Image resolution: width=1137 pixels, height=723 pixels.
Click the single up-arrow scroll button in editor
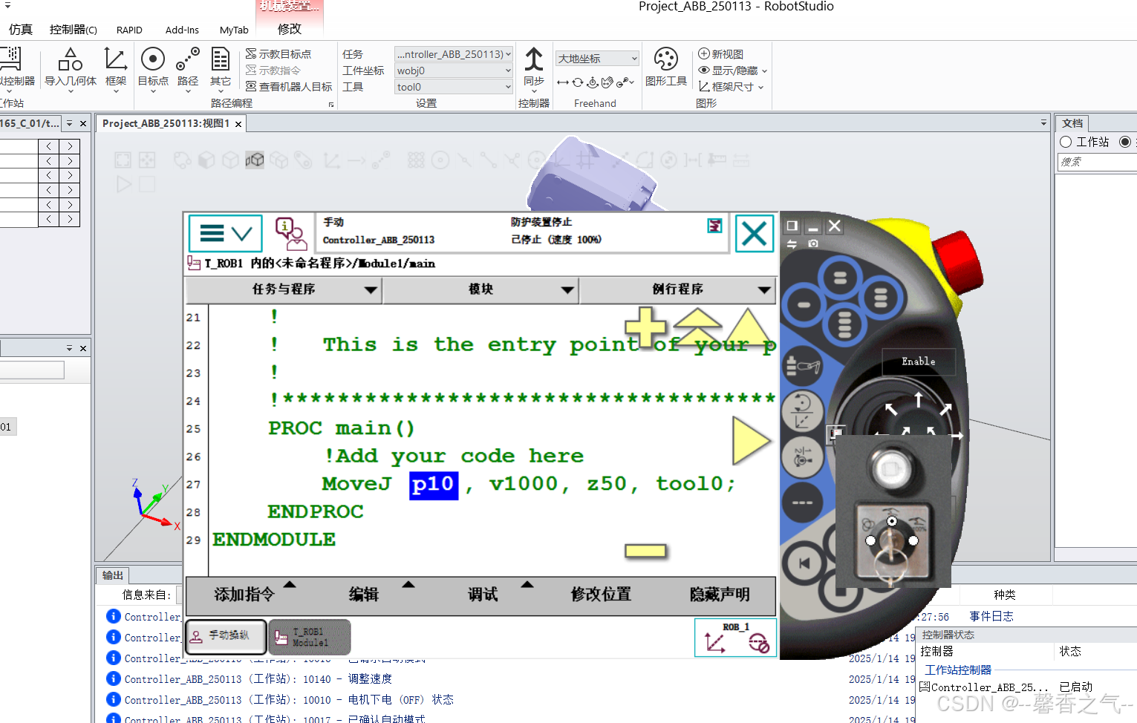pos(746,327)
